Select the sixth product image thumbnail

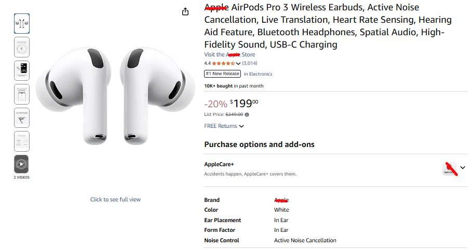tap(21, 141)
